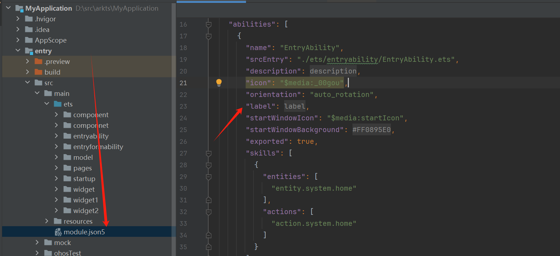This screenshot has width=560, height=256.
Task: Expand the entryformability folder
Action: [56, 146]
